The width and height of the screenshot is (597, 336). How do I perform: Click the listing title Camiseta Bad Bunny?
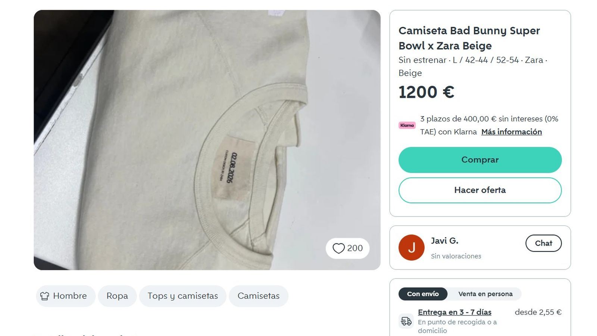pos(469,38)
